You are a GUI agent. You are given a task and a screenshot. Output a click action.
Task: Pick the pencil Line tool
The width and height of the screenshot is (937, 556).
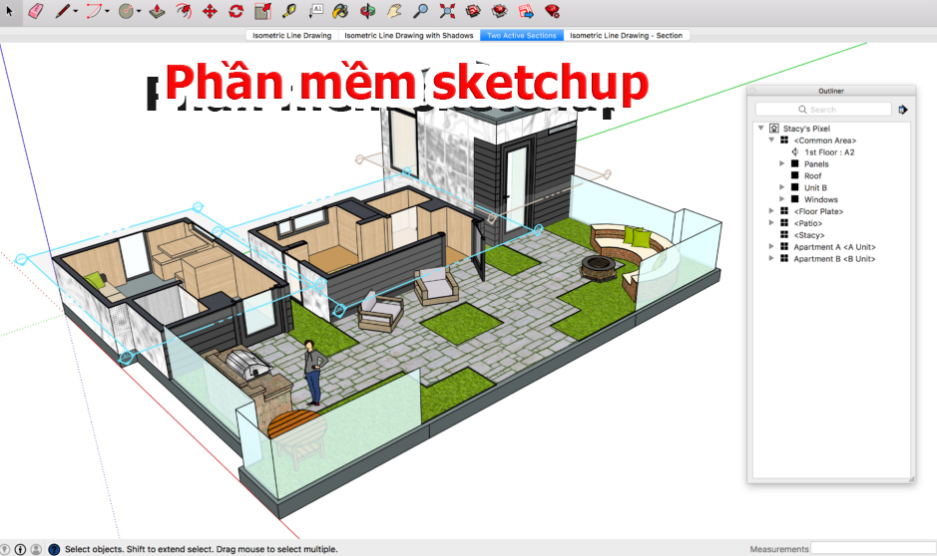pyautogui.click(x=62, y=11)
